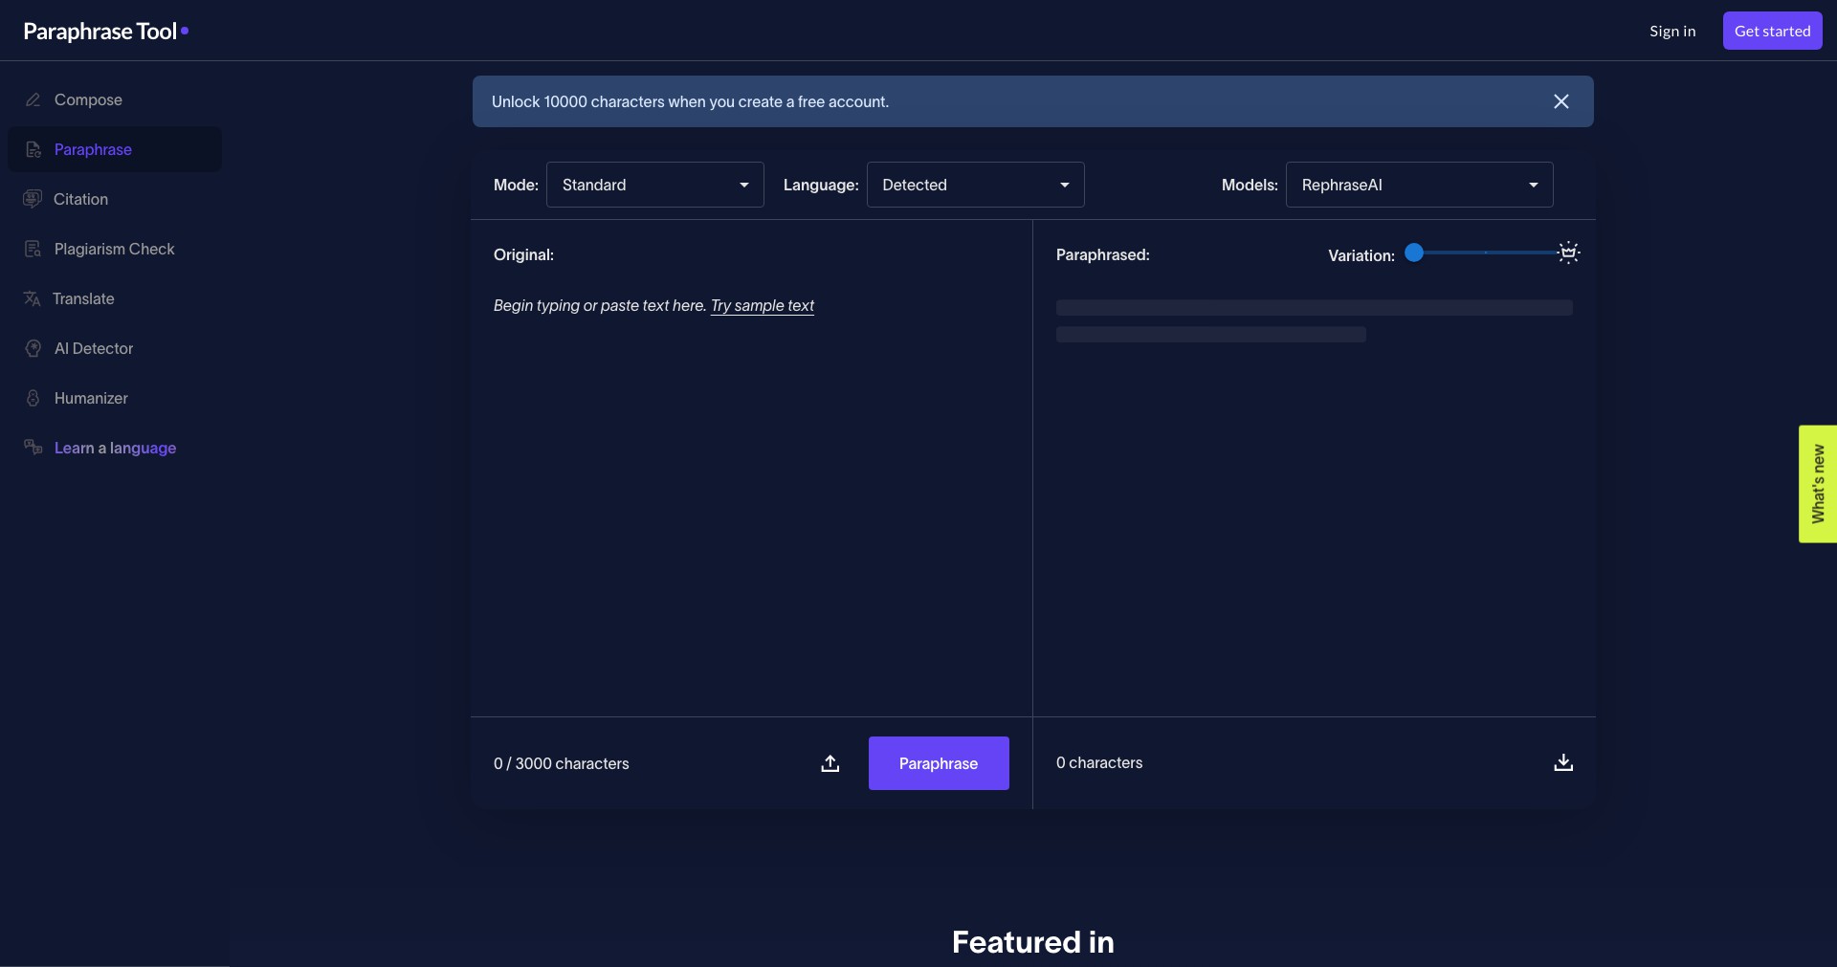Click the Try sample text link

(x=763, y=305)
